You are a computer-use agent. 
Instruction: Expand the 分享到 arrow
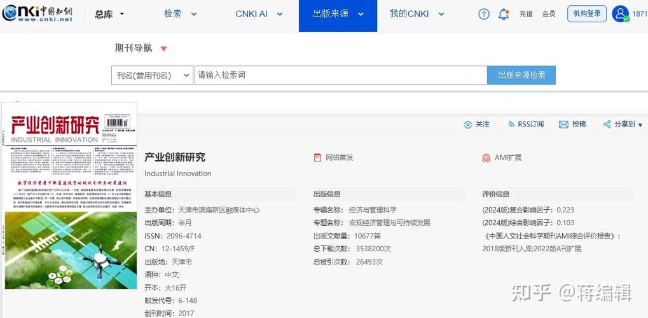pyautogui.click(x=640, y=125)
